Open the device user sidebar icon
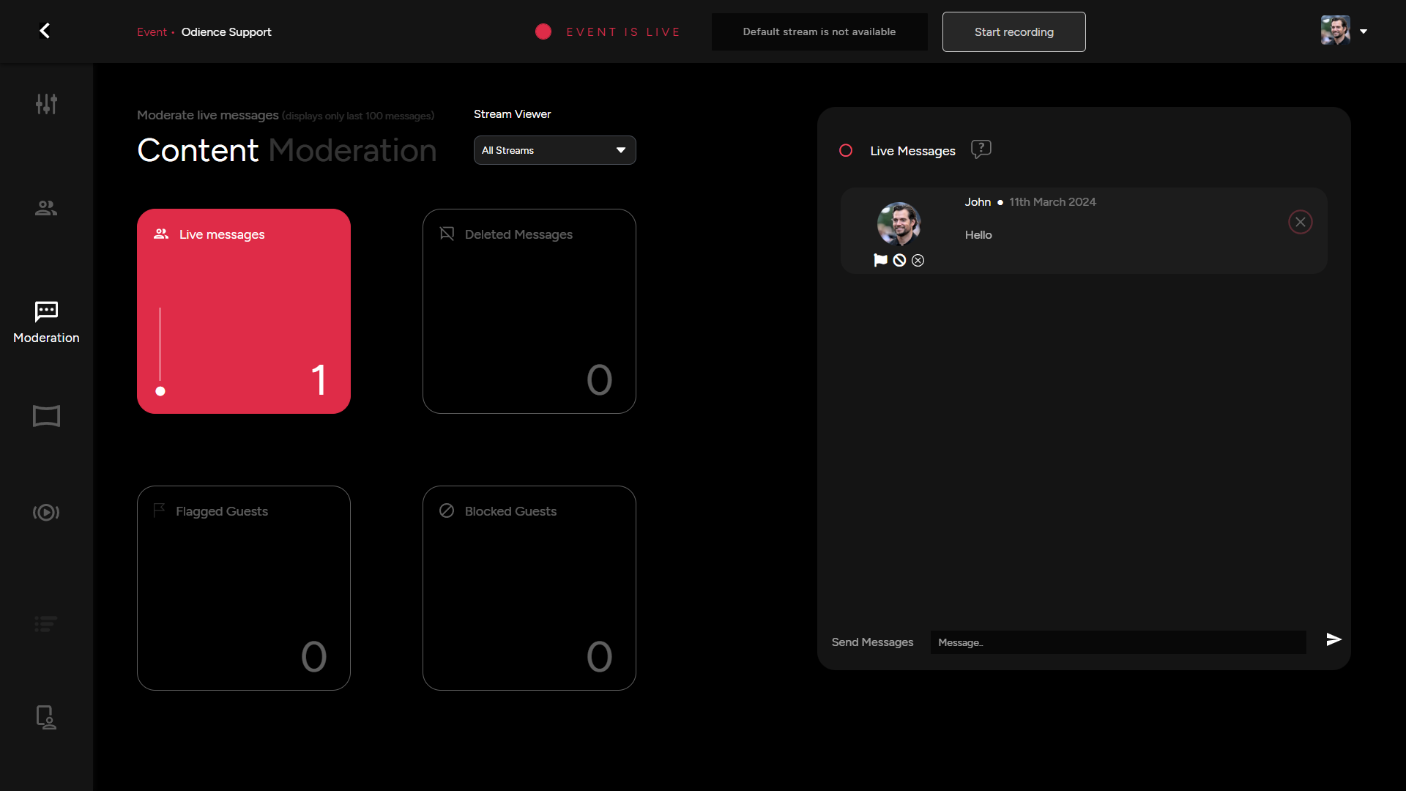1406x791 pixels. pos(46,717)
